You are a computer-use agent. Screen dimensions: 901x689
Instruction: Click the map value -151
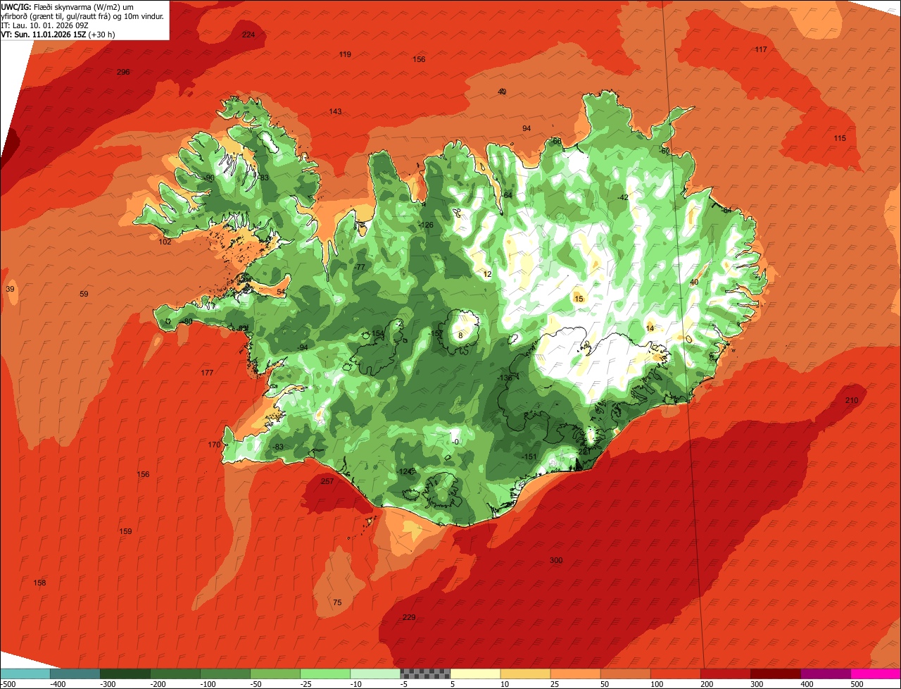[x=529, y=457]
